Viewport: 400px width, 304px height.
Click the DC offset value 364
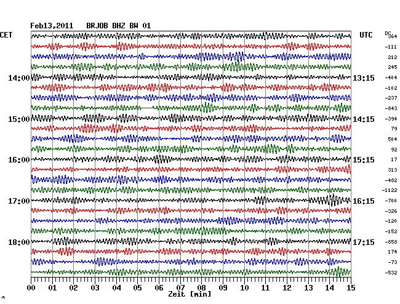[393, 36]
